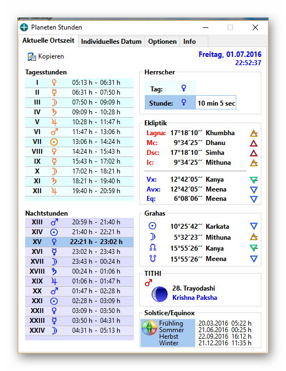Click the Saturn symbol in hour IV row

point(54,112)
